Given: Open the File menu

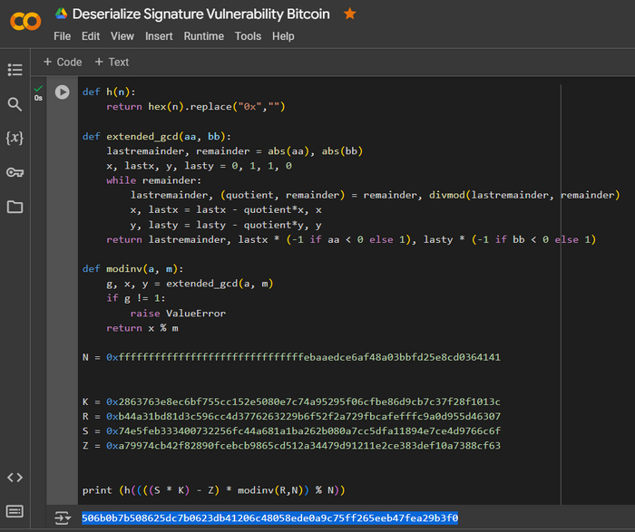Looking at the screenshot, I should pos(62,36).
